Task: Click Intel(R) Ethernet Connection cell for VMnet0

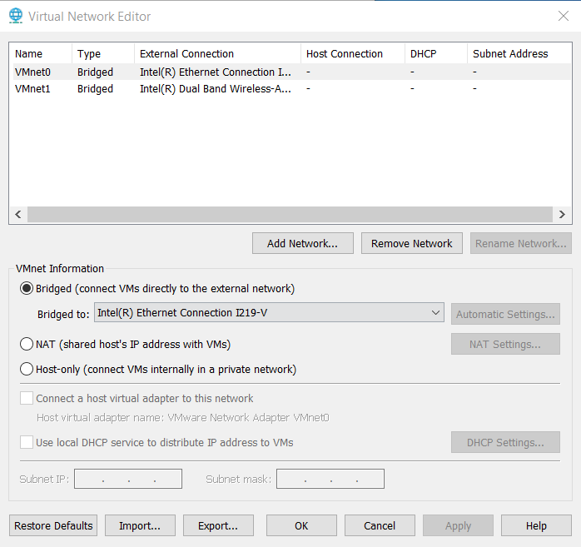Action: pyautogui.click(x=216, y=72)
